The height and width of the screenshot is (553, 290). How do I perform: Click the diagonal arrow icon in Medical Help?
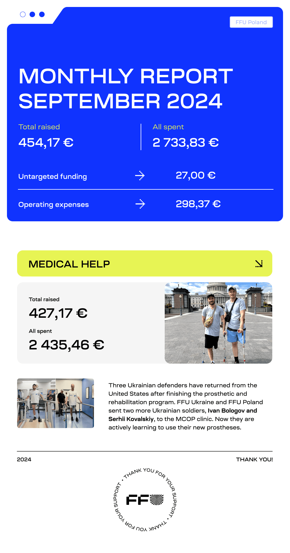[259, 263]
